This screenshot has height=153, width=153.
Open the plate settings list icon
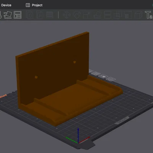pyautogui.click(x=96, y=74)
